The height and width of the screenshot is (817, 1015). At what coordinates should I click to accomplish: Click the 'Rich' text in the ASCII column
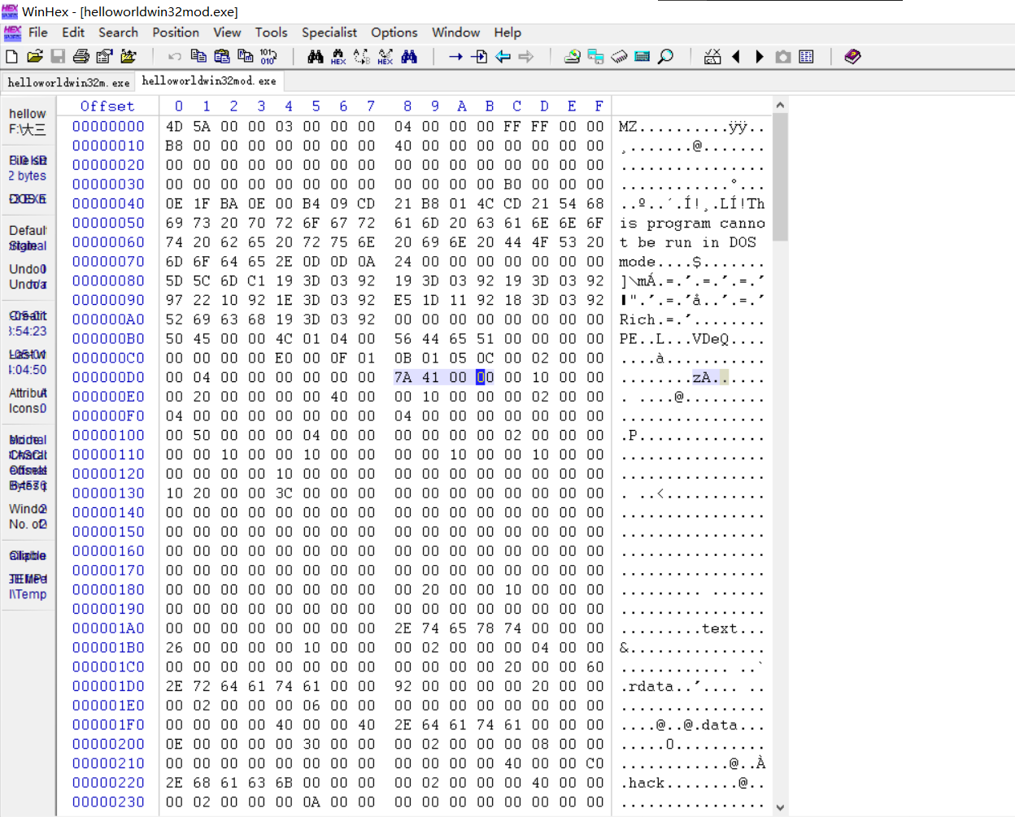637,319
